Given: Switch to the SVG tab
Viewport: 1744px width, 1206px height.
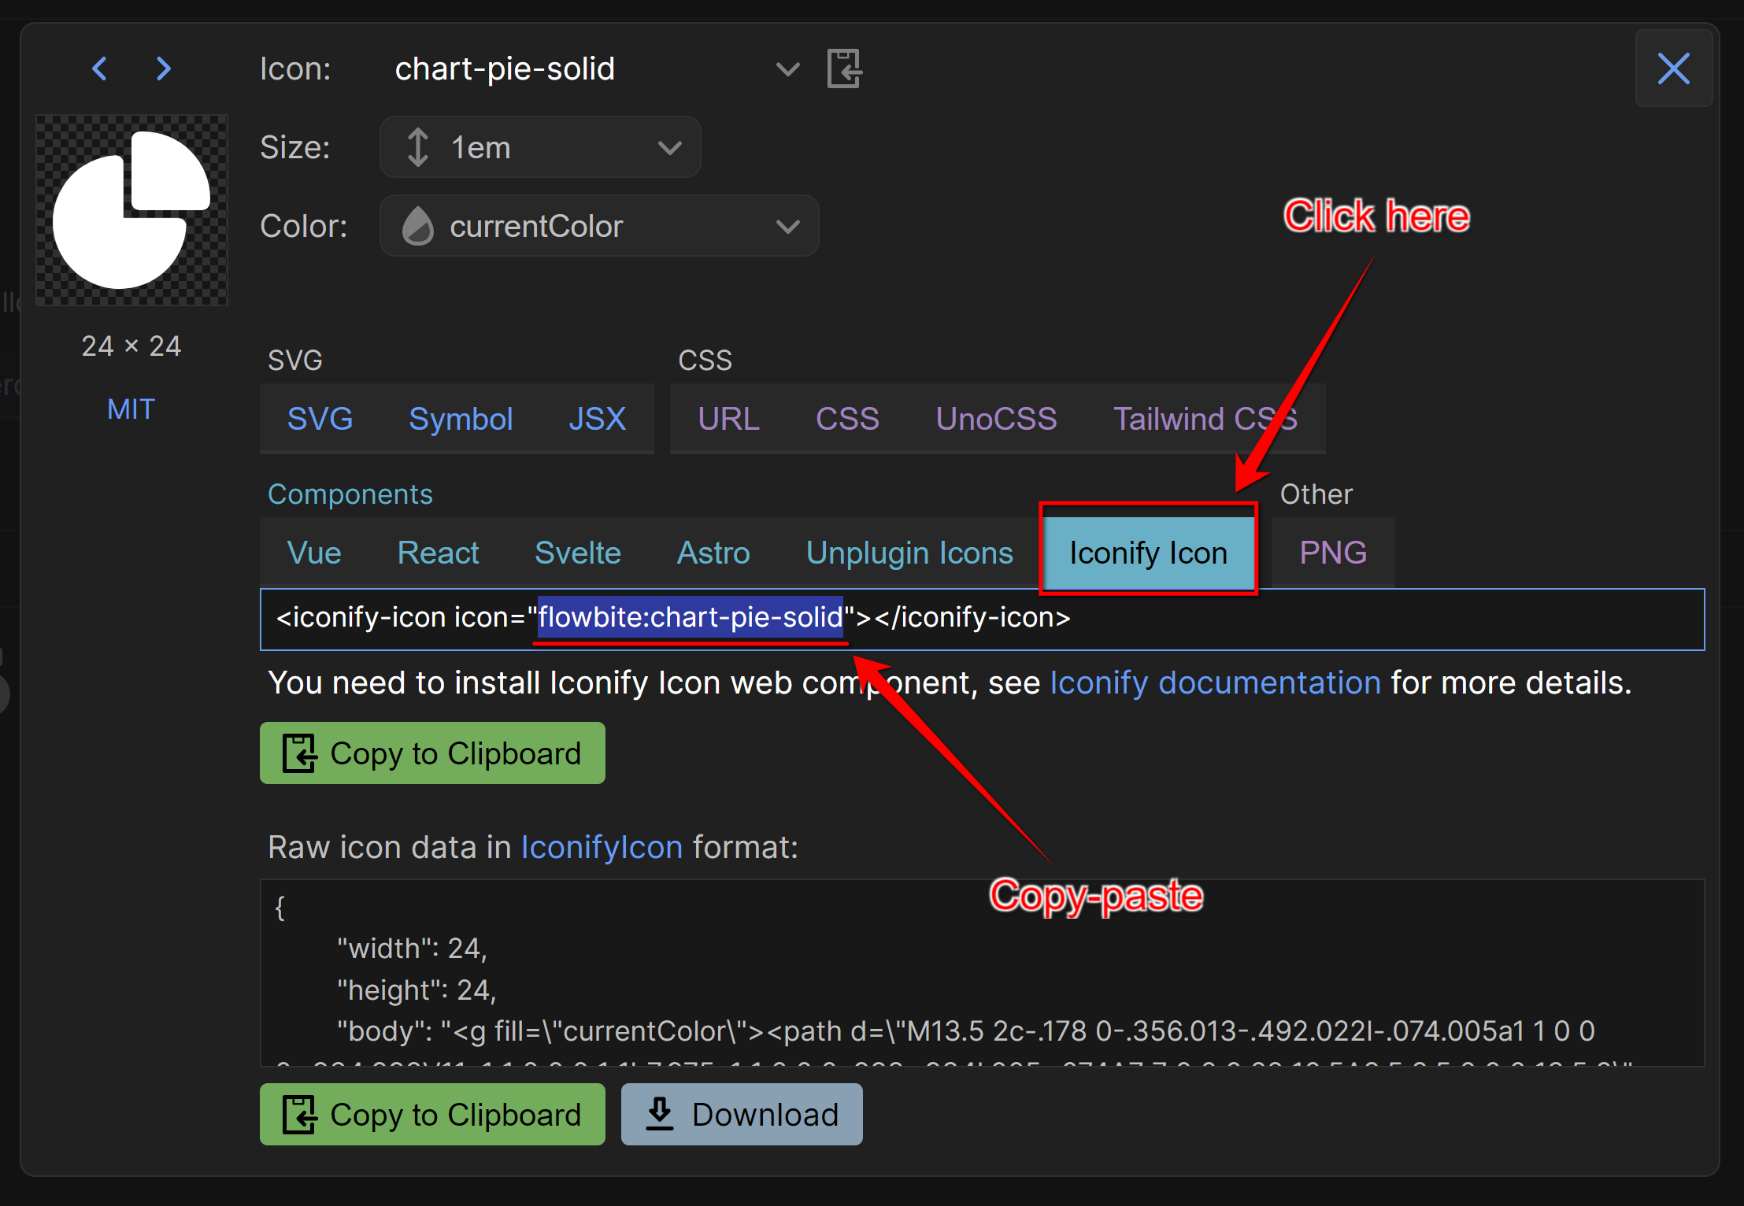Looking at the screenshot, I should [320, 419].
